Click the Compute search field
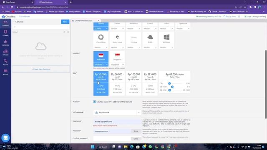This screenshot has height=150, width=267. pyautogui.click(x=41, y=27)
